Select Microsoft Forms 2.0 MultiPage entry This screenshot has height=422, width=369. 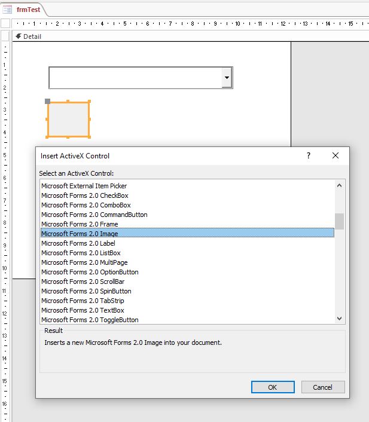point(187,262)
